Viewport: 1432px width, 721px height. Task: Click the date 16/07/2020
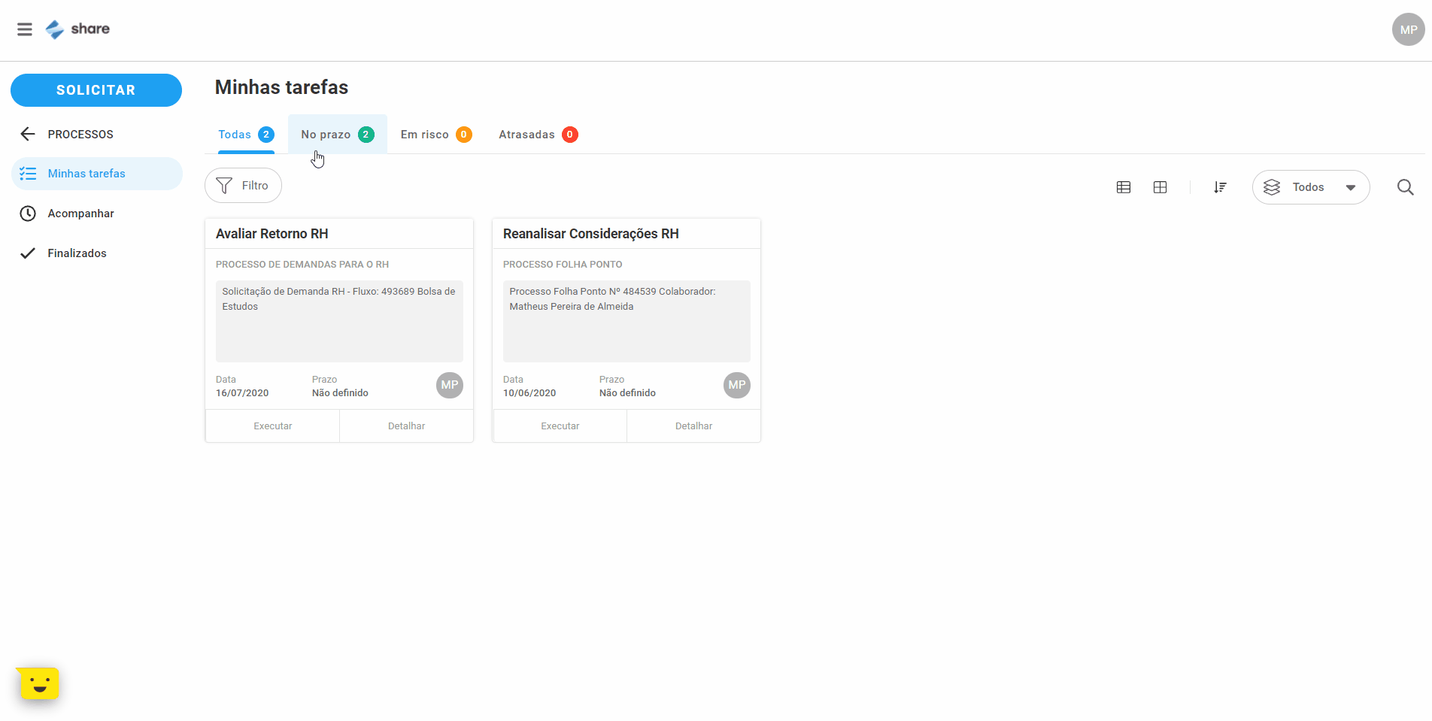(x=242, y=393)
